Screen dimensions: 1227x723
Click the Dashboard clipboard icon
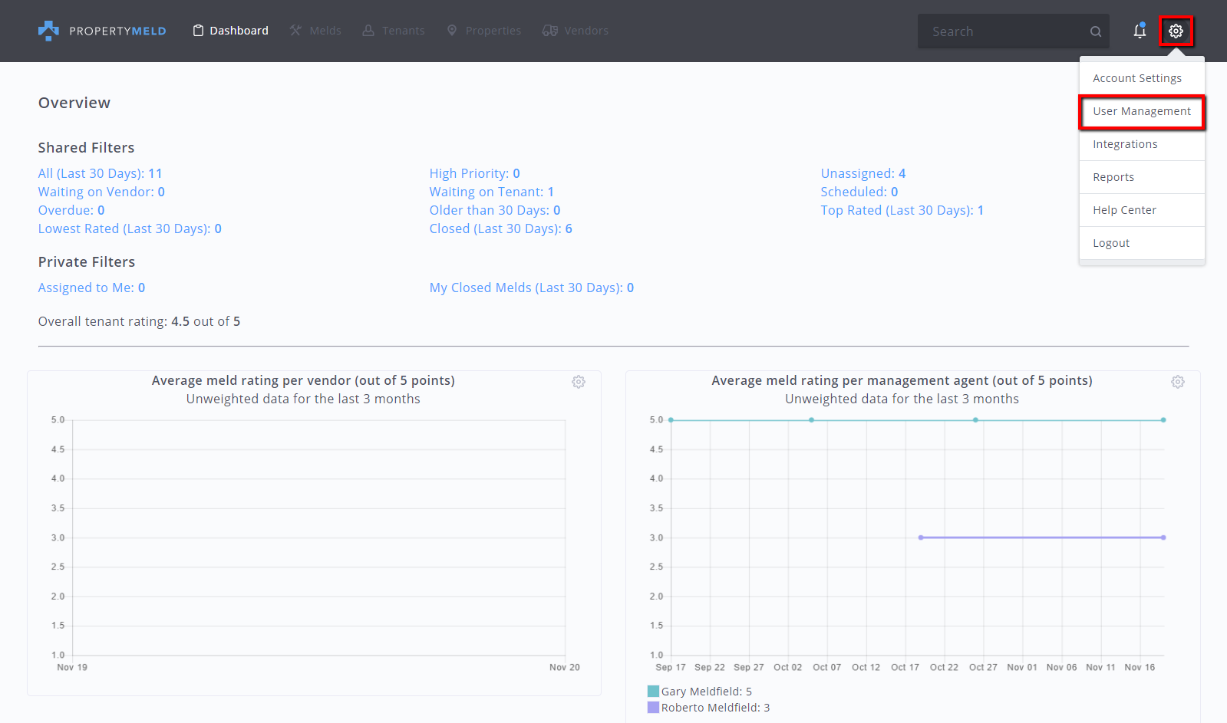pyautogui.click(x=198, y=31)
